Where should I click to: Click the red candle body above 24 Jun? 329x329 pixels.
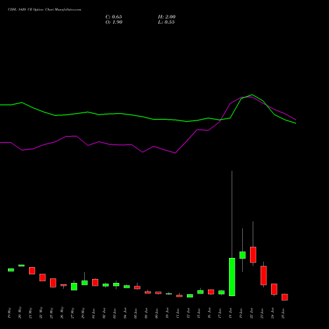(x=274, y=289)
